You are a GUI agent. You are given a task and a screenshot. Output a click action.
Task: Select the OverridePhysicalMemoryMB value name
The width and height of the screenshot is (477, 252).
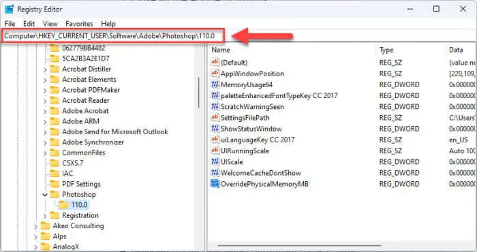[264, 184]
